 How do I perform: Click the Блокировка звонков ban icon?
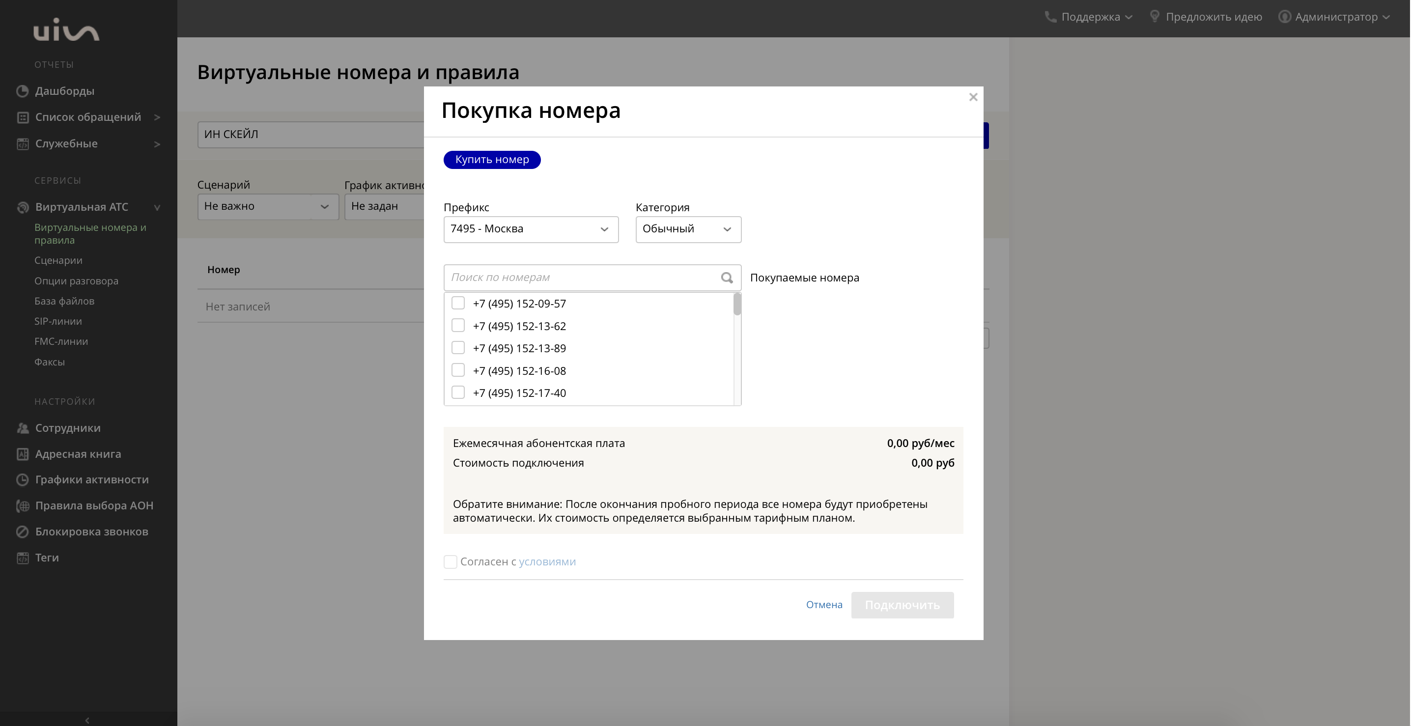coord(23,531)
